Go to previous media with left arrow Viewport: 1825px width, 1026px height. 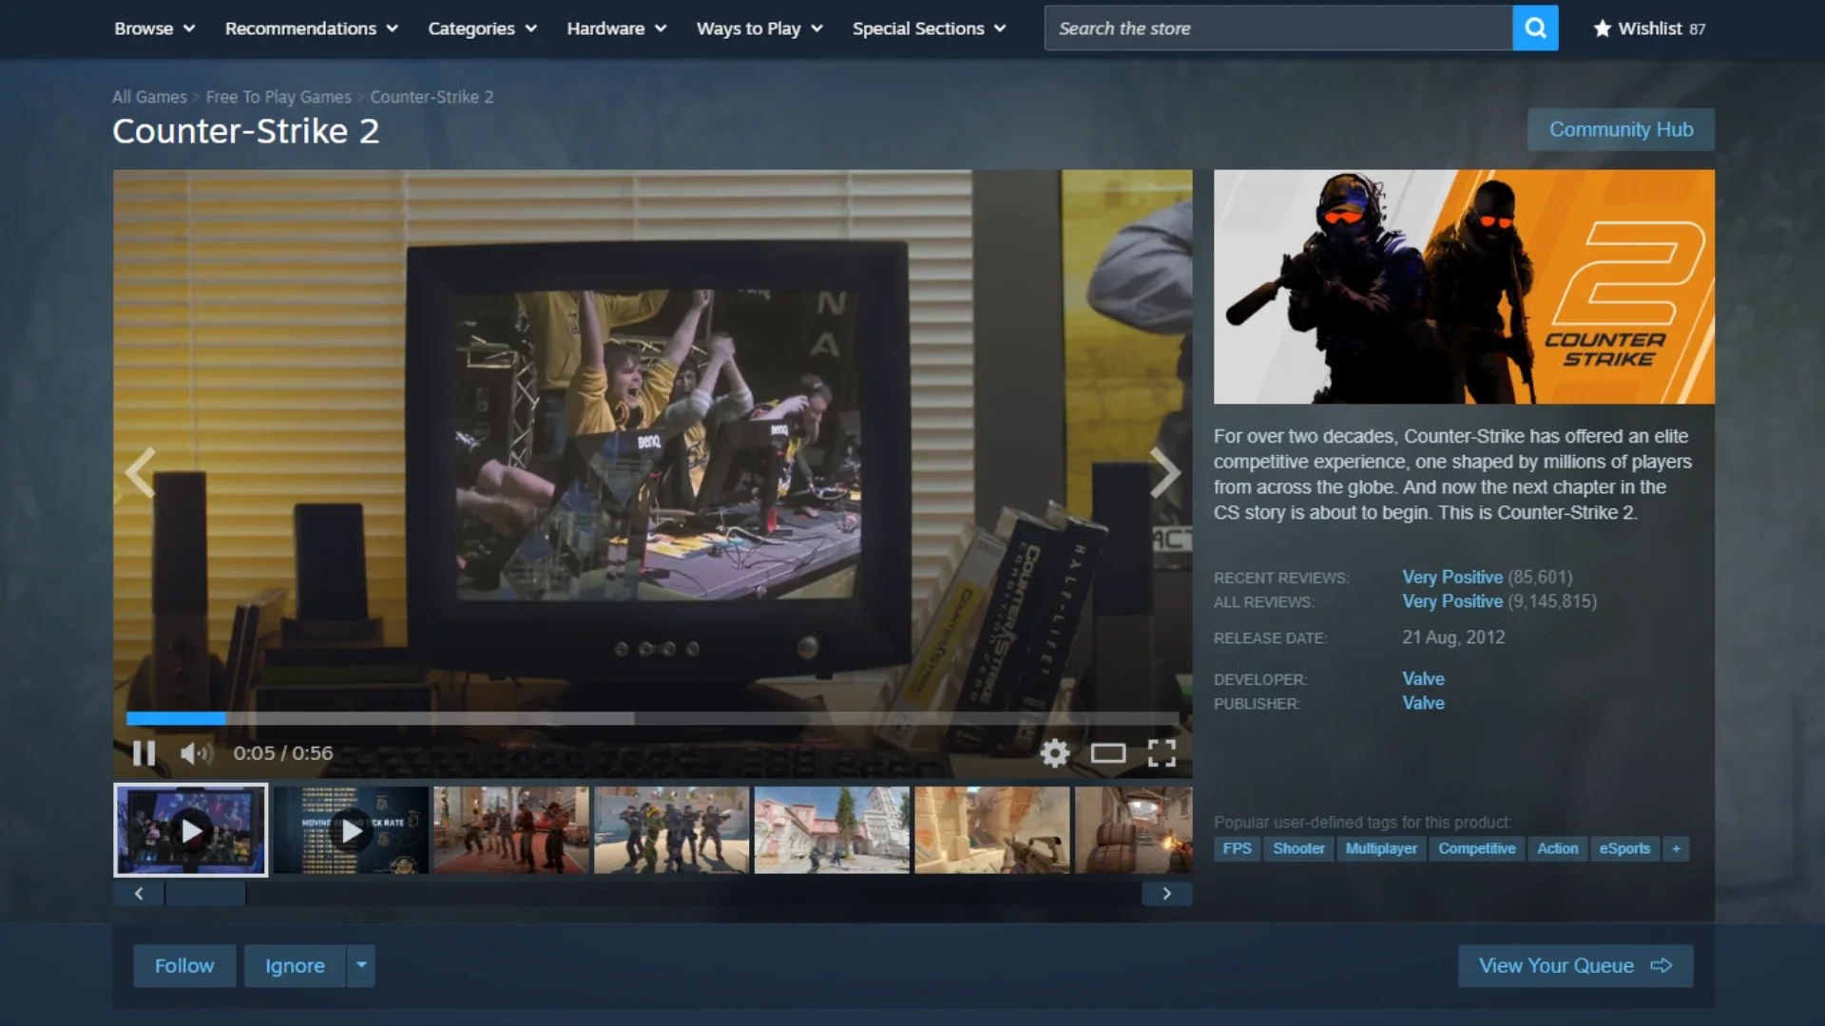[141, 473]
